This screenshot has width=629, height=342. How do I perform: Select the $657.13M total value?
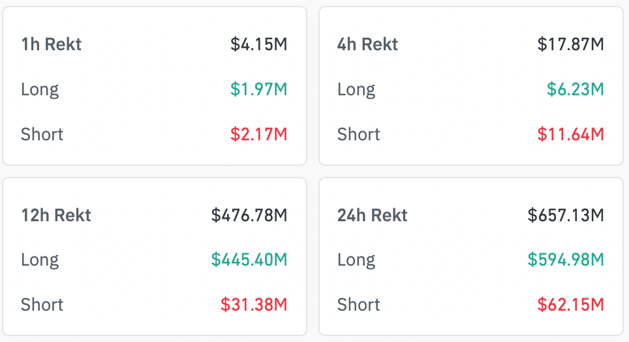coord(566,215)
